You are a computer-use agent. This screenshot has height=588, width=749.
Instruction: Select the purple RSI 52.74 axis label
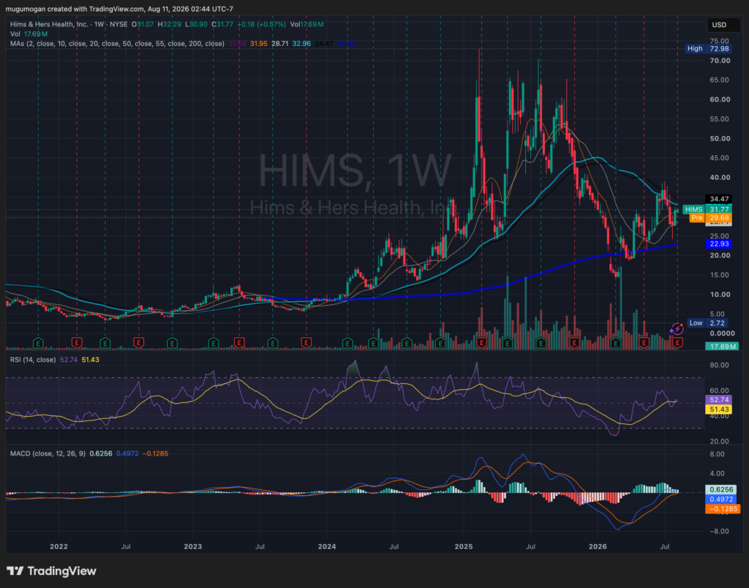click(x=718, y=399)
